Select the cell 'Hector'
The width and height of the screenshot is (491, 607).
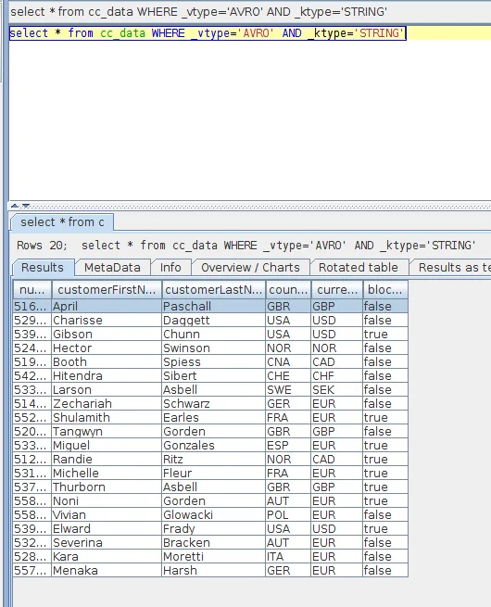tap(107, 348)
